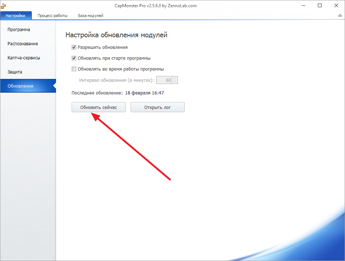
Task: Toggle the Разрешить обновления checkbox
Action: [74, 47]
